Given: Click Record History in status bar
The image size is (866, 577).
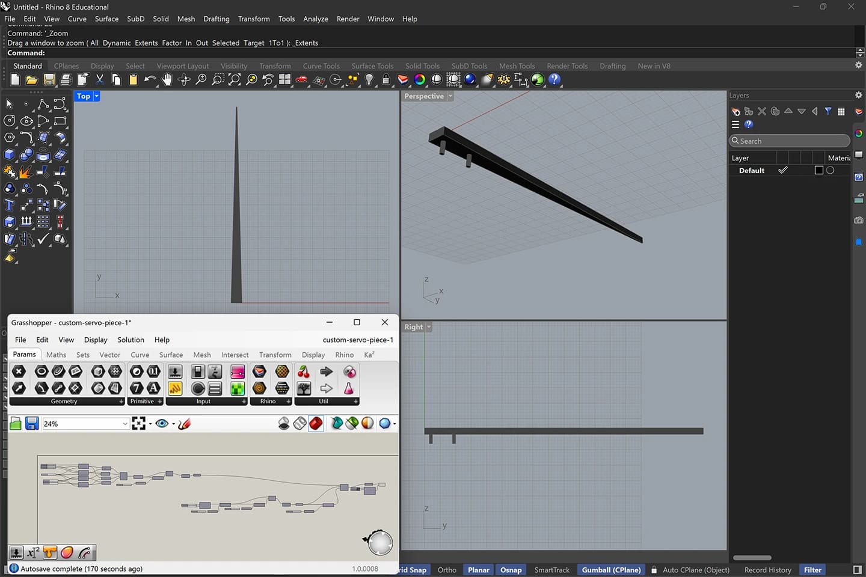Looking at the screenshot, I should coord(767,570).
